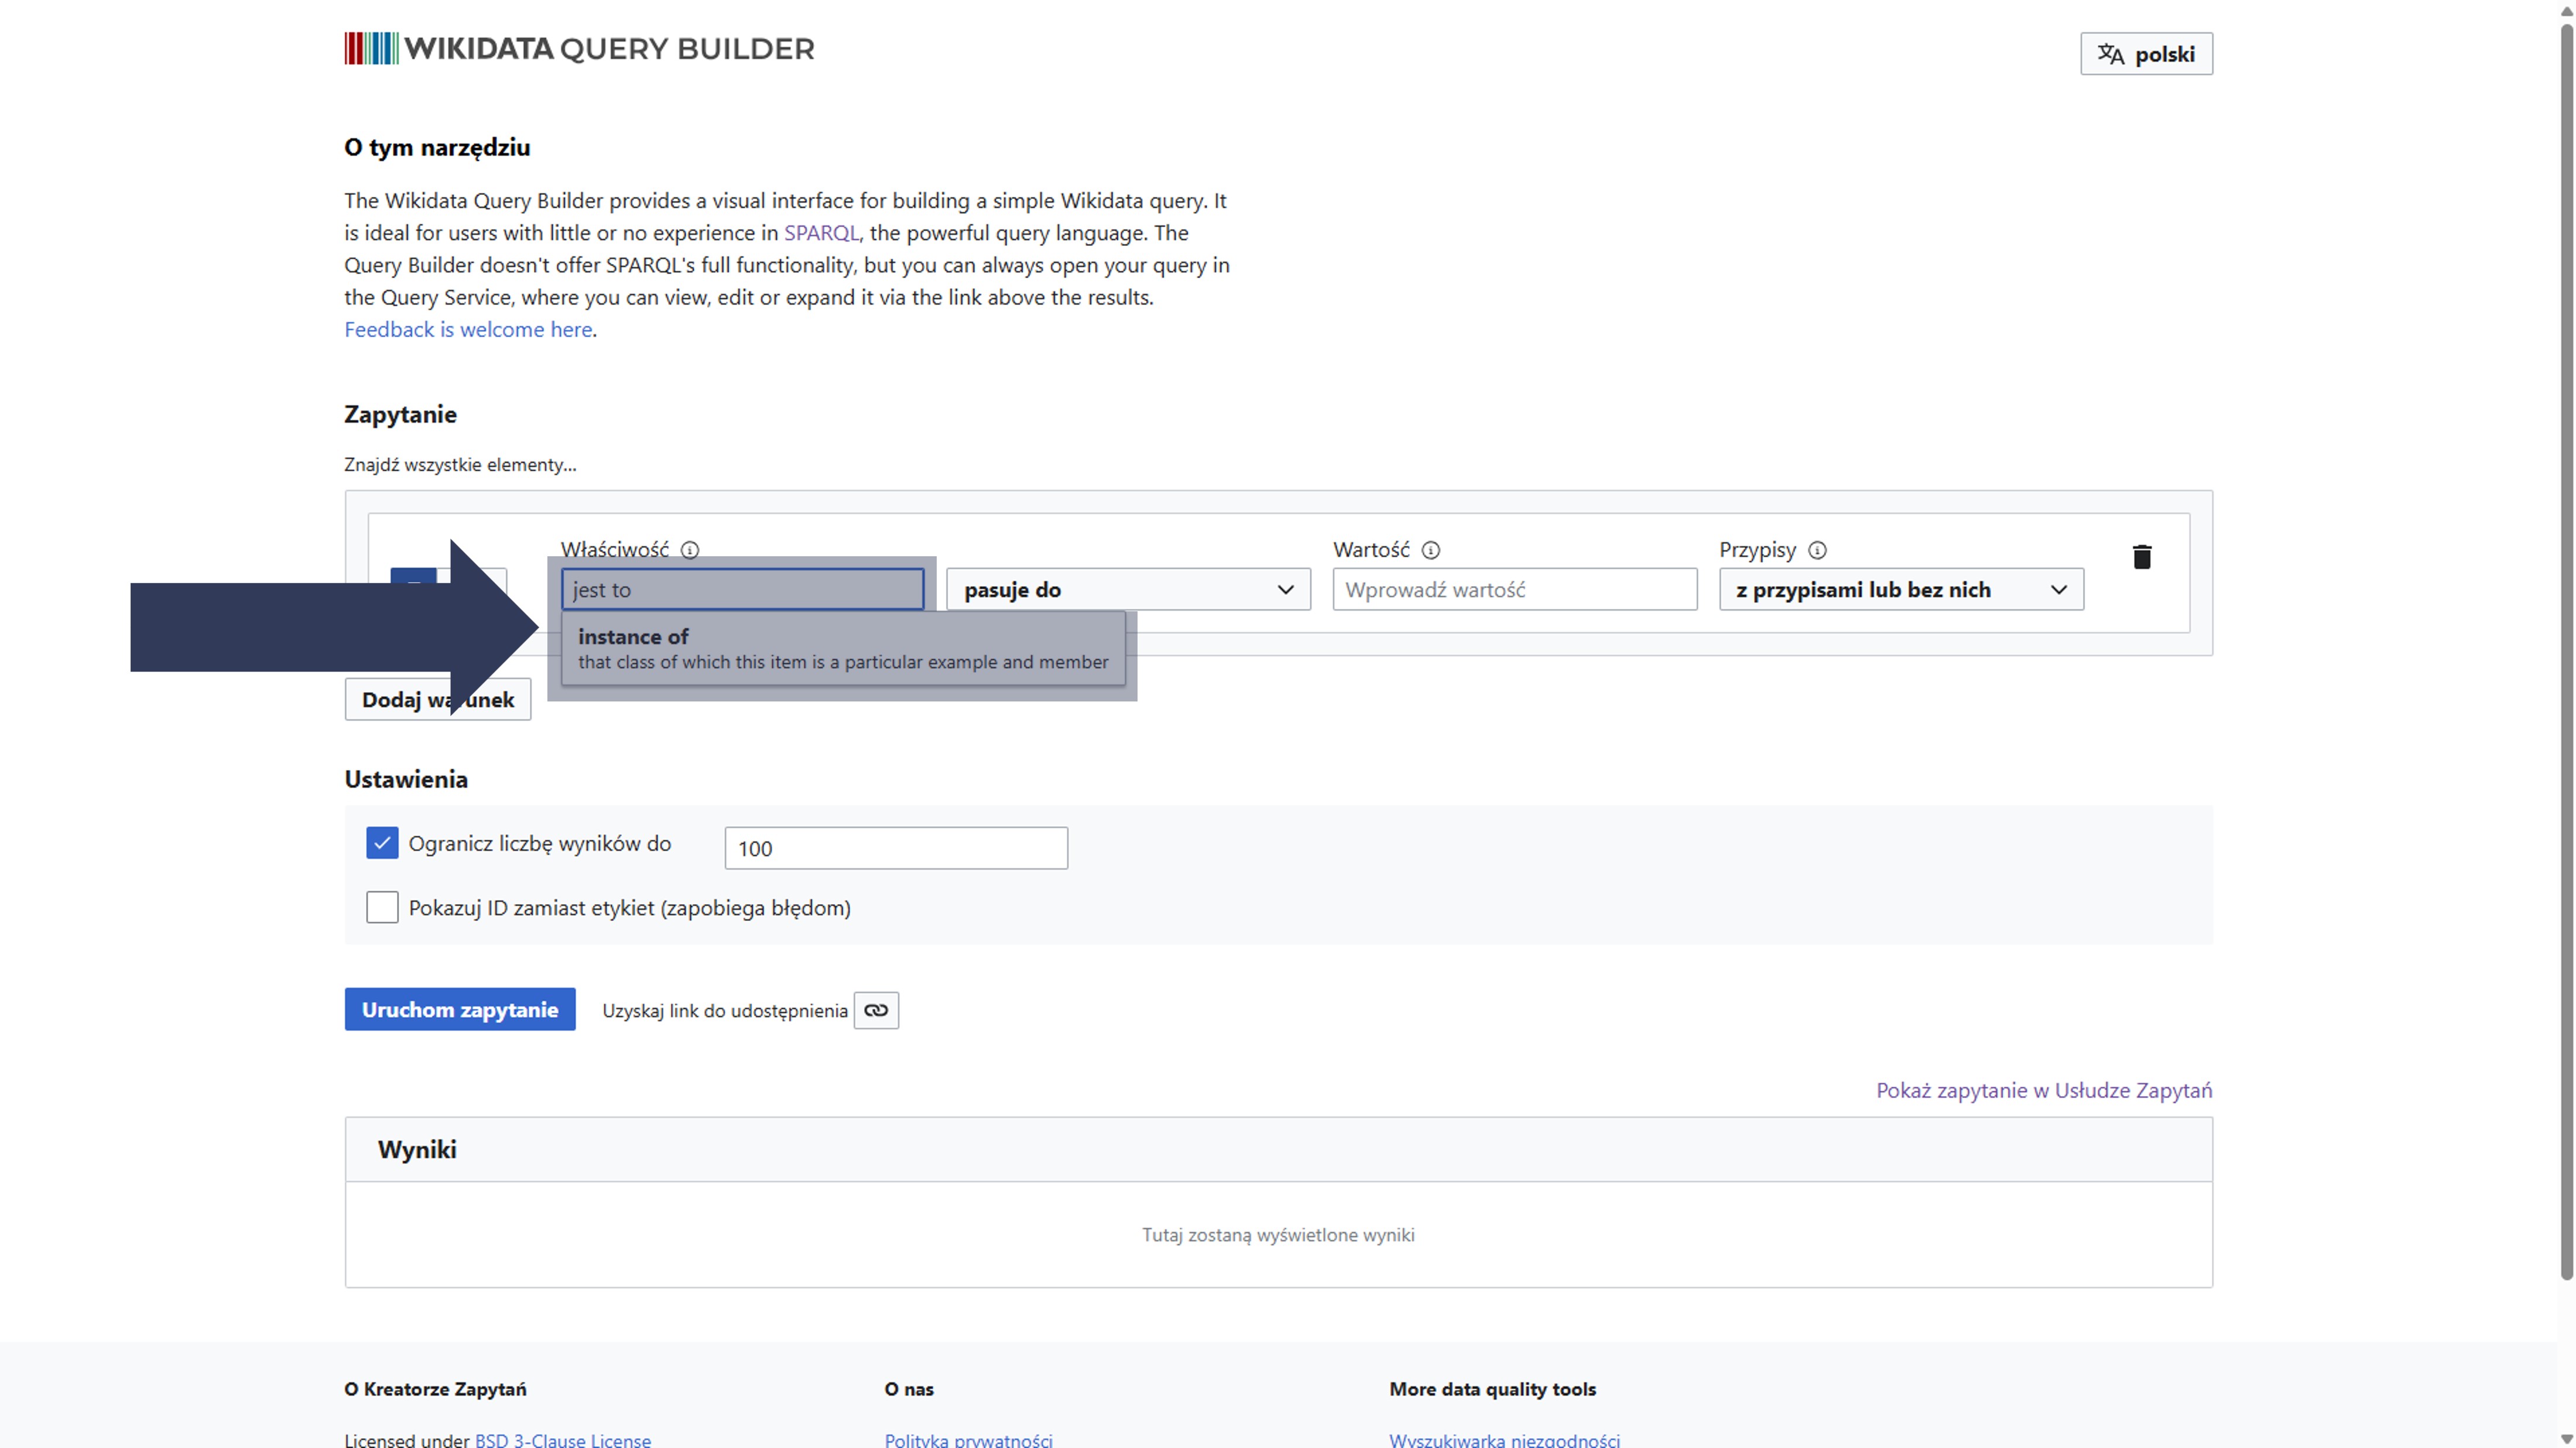2576x1448 pixels.
Task: Expand the 'pasuje do' dropdown
Action: 1128,590
